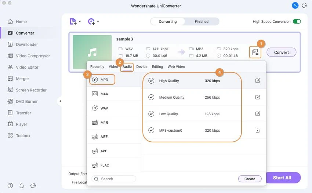
Task: Open the user account avatar
Action: [295, 6]
